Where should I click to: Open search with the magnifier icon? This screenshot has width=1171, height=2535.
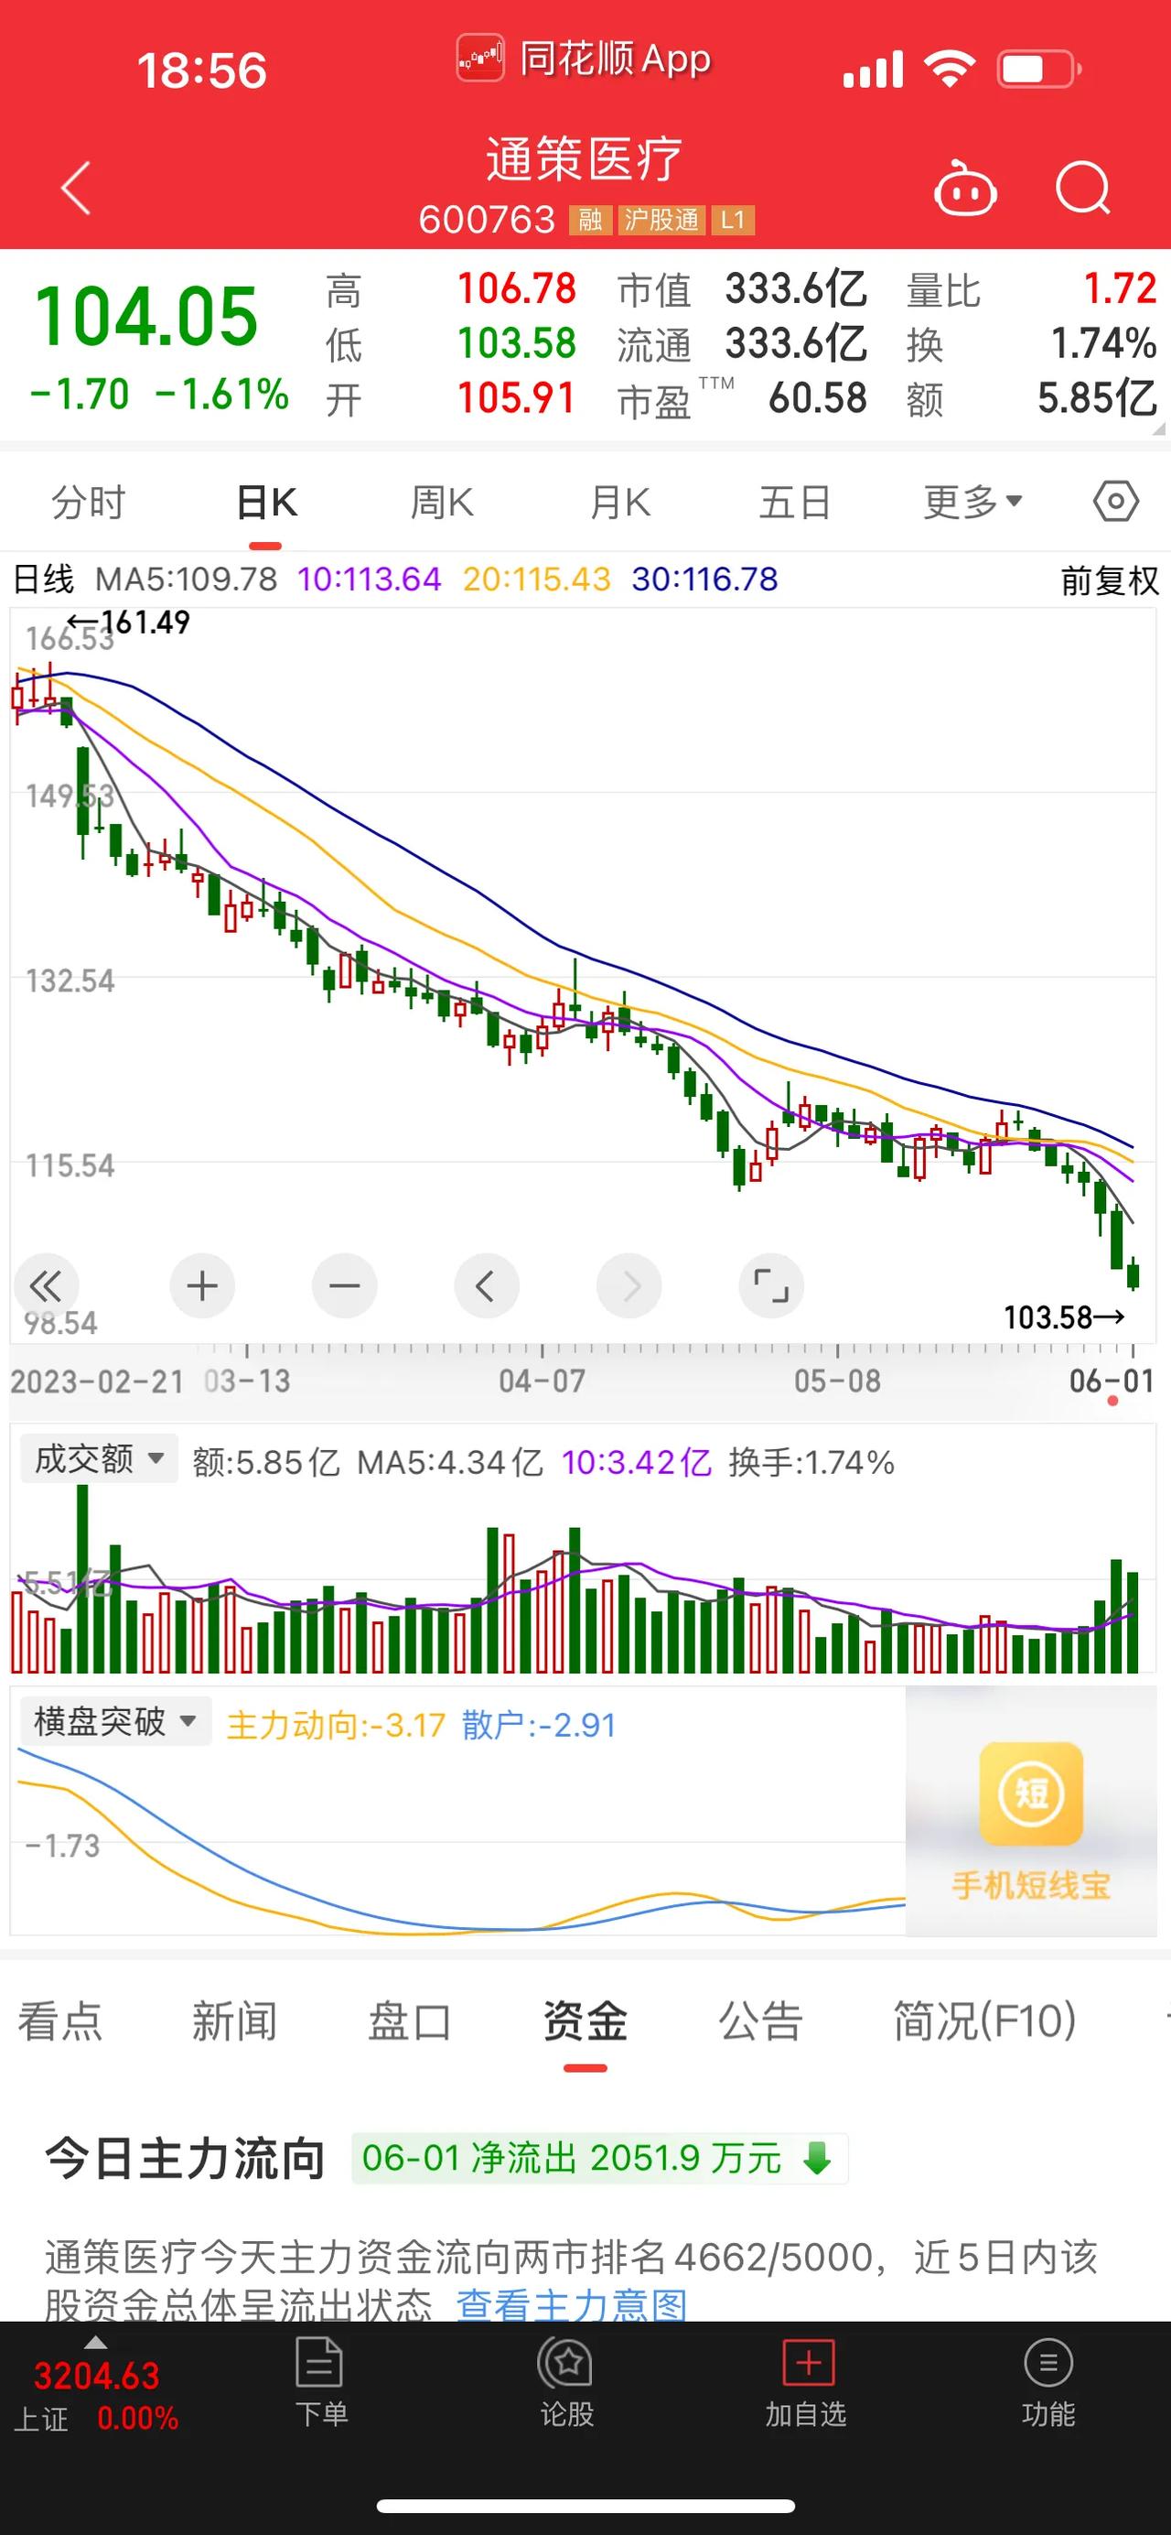[1082, 188]
